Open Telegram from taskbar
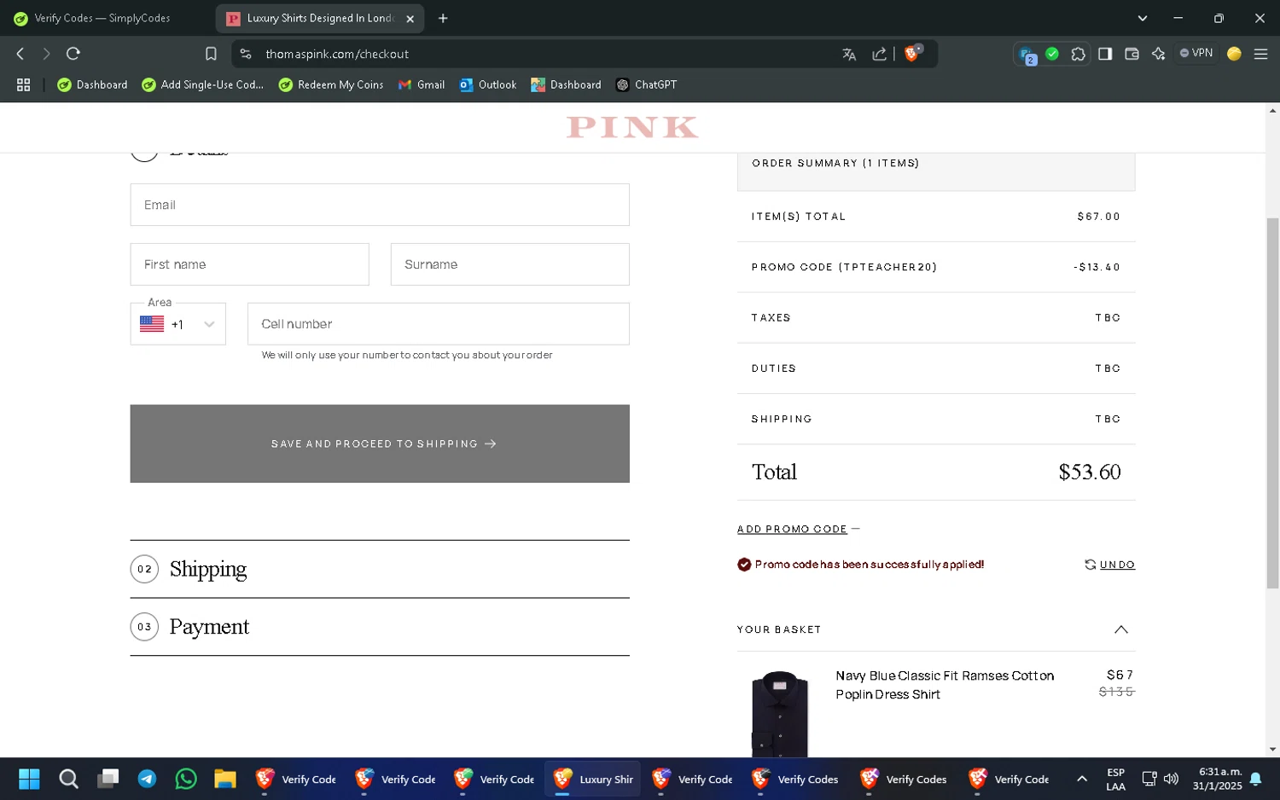Screen dimensions: 1280x800 click(147, 779)
